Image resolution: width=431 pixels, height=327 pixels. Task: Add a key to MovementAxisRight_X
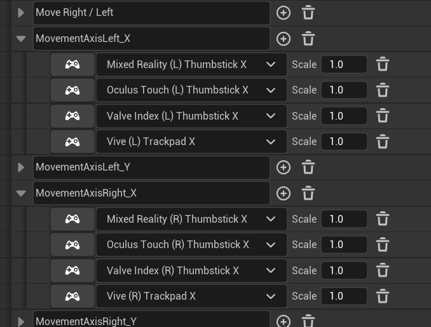[284, 193]
